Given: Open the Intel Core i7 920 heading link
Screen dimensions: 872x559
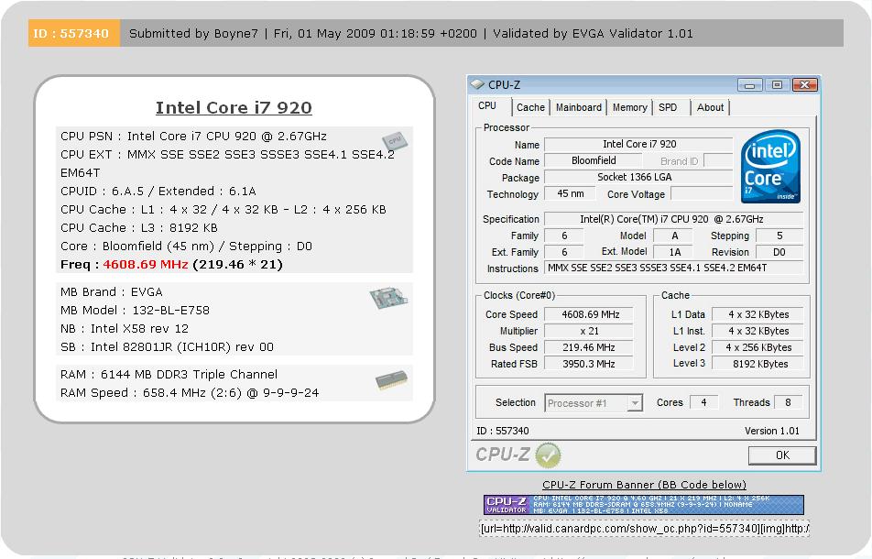Looking at the screenshot, I should tap(234, 107).
